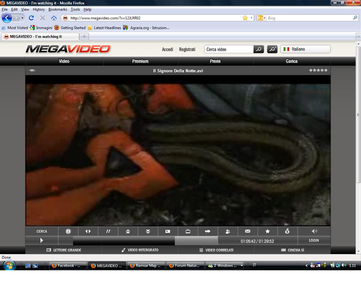This screenshot has height=300, width=361.
Task: Open the back/forward history dropdown arrow
Action: pyautogui.click(x=22, y=18)
